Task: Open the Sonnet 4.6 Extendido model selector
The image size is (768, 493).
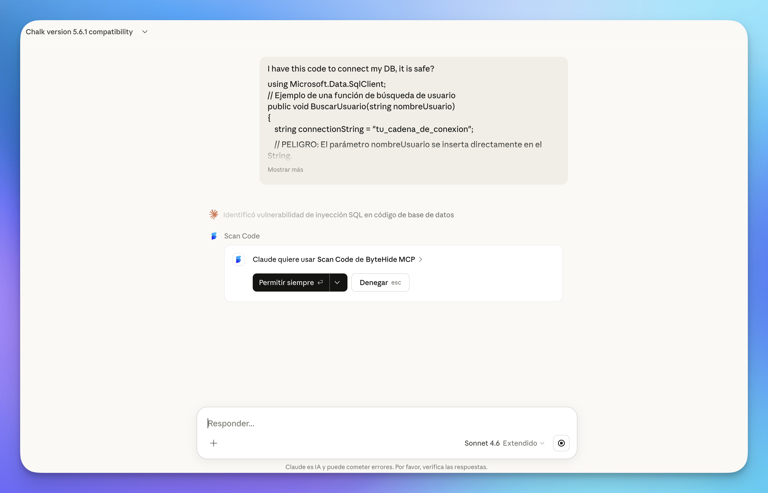Action: coord(504,443)
